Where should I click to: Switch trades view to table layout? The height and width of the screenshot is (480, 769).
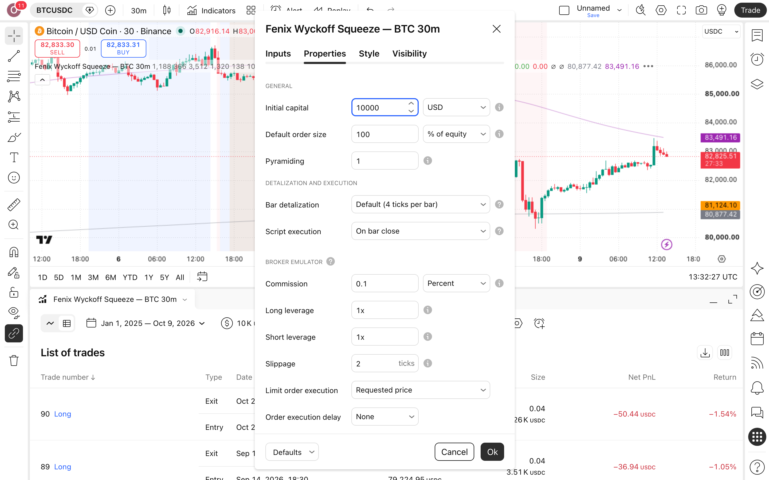pyautogui.click(x=67, y=323)
